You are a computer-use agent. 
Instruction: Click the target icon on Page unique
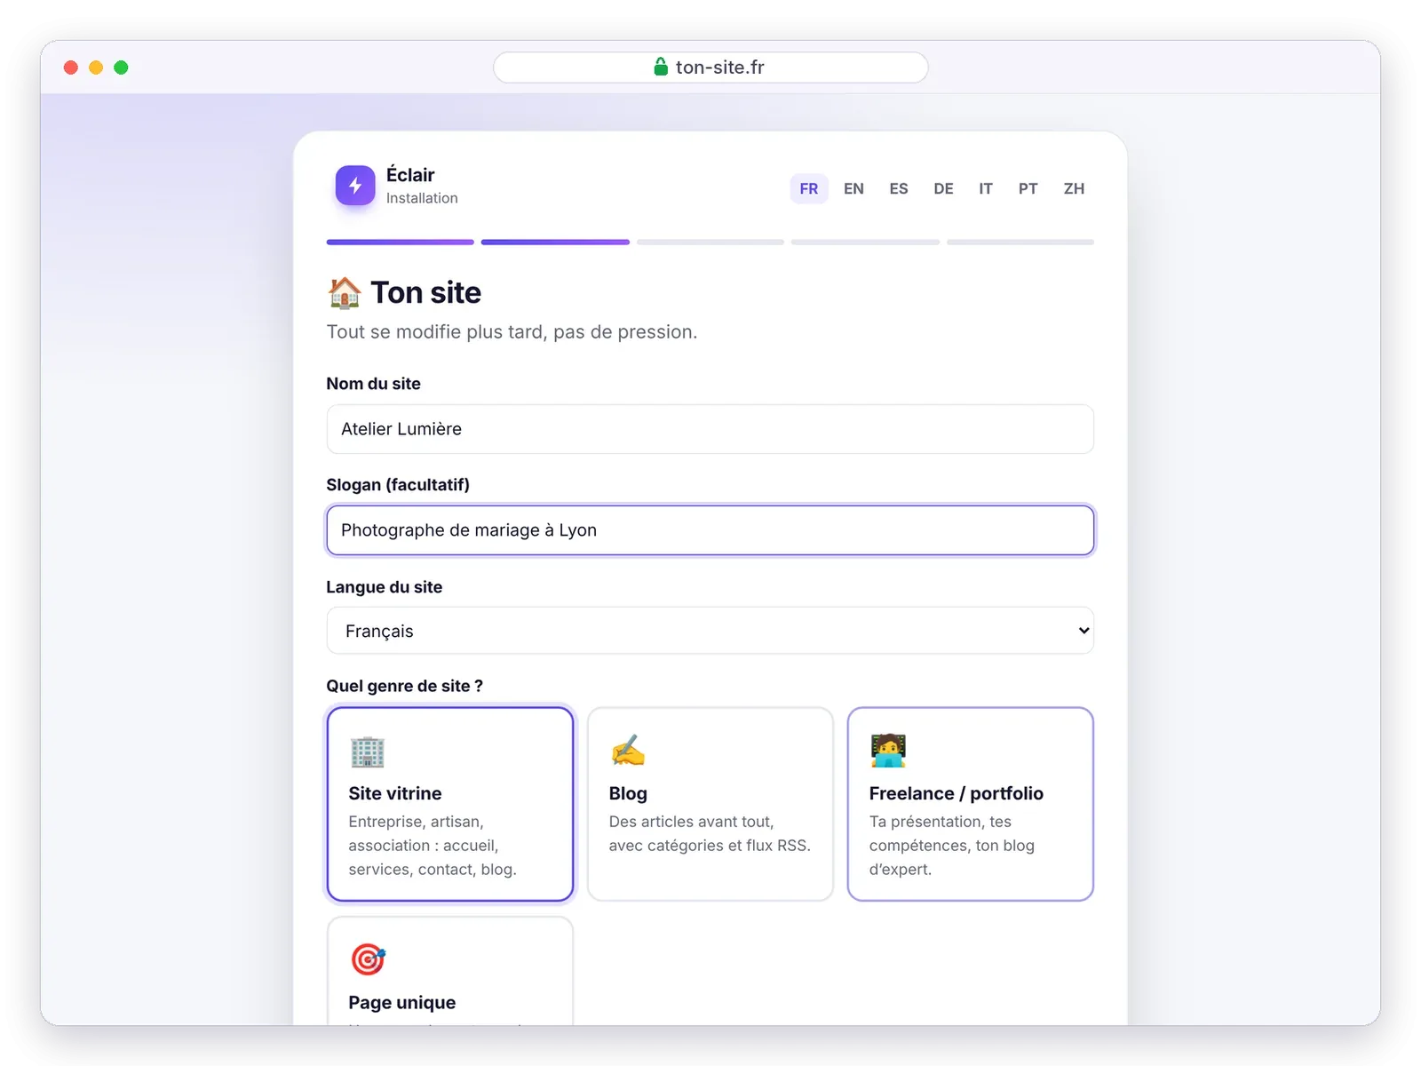(368, 959)
